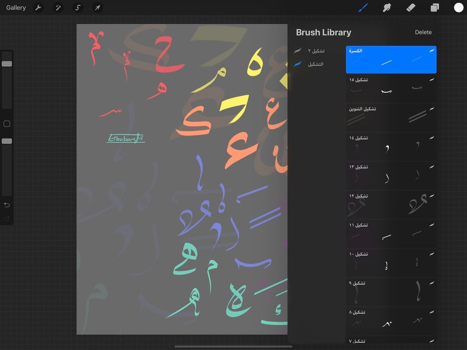Activate the Selection tool
The height and width of the screenshot is (350, 467).
pyautogui.click(x=78, y=7)
